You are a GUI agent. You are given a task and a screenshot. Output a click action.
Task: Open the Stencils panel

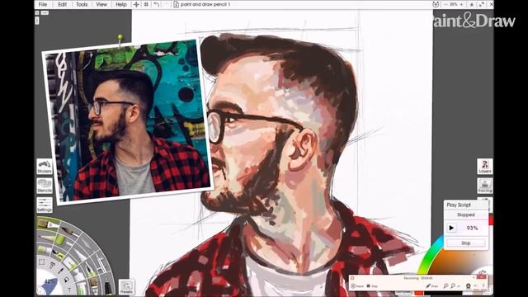pyautogui.click(x=45, y=186)
